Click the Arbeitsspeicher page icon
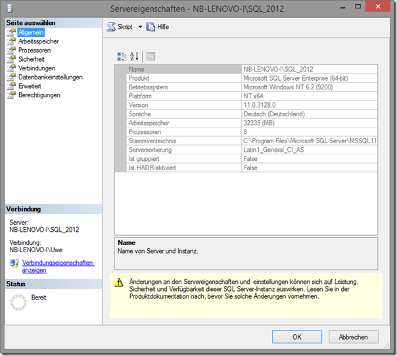The image size is (397, 356). 11,41
